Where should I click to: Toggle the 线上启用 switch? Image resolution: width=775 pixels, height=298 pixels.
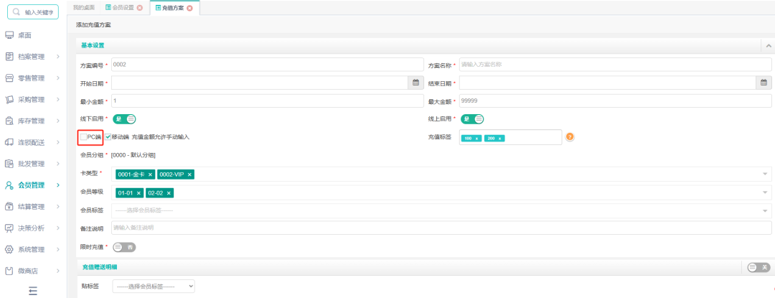472,119
